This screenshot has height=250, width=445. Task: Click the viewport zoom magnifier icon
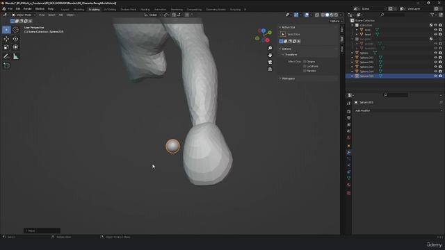tap(270, 48)
